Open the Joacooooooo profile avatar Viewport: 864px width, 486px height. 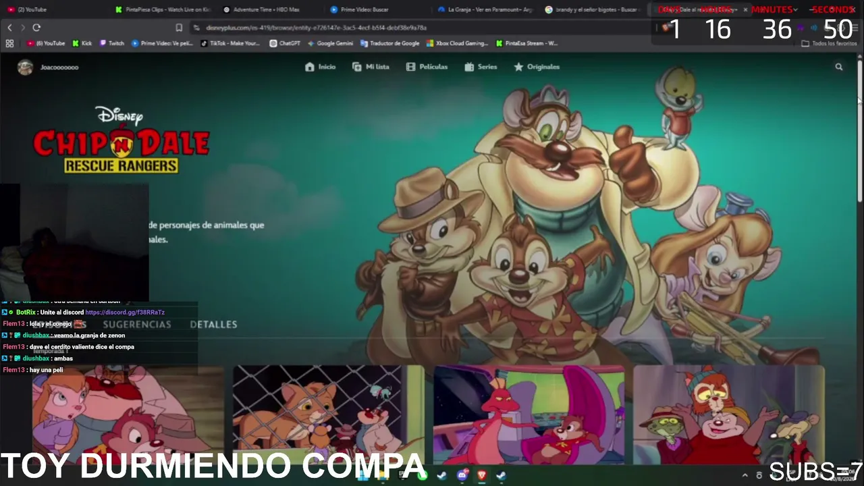[x=25, y=67]
